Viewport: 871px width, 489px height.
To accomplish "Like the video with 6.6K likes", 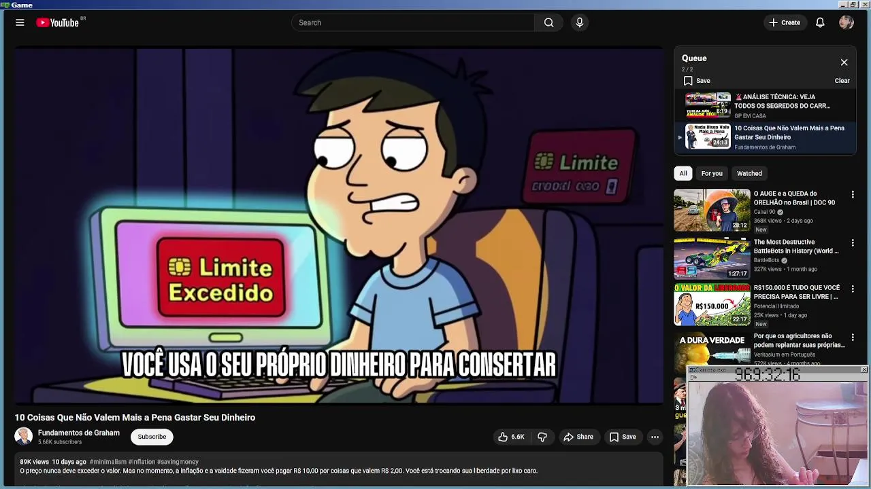I will [x=511, y=437].
